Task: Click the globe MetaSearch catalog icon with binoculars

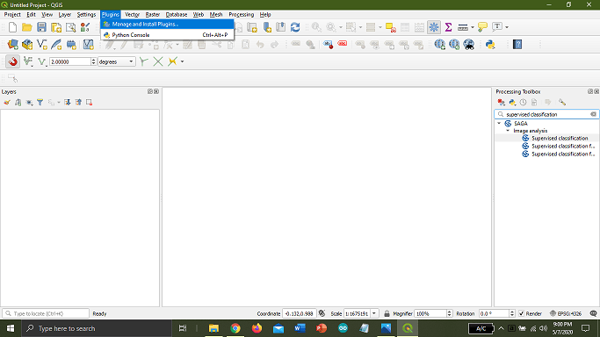Action: [469, 45]
